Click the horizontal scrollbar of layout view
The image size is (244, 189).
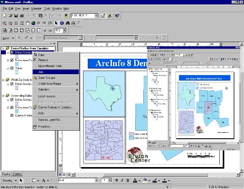pos(155,175)
